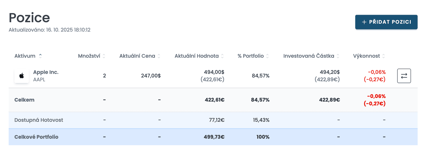Viewport: 427px width, 151px height.
Task: Click Apple's red -0,06% performance value
Action: (x=377, y=72)
